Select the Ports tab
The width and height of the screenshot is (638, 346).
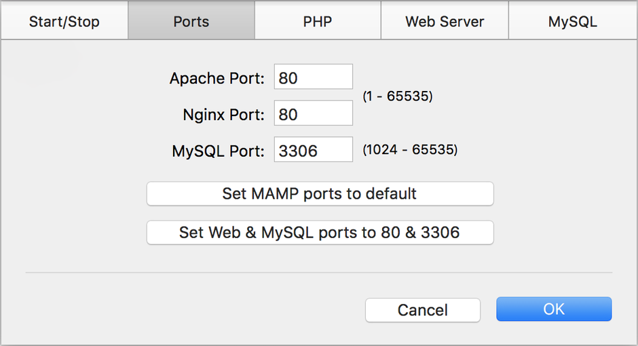pyautogui.click(x=191, y=22)
